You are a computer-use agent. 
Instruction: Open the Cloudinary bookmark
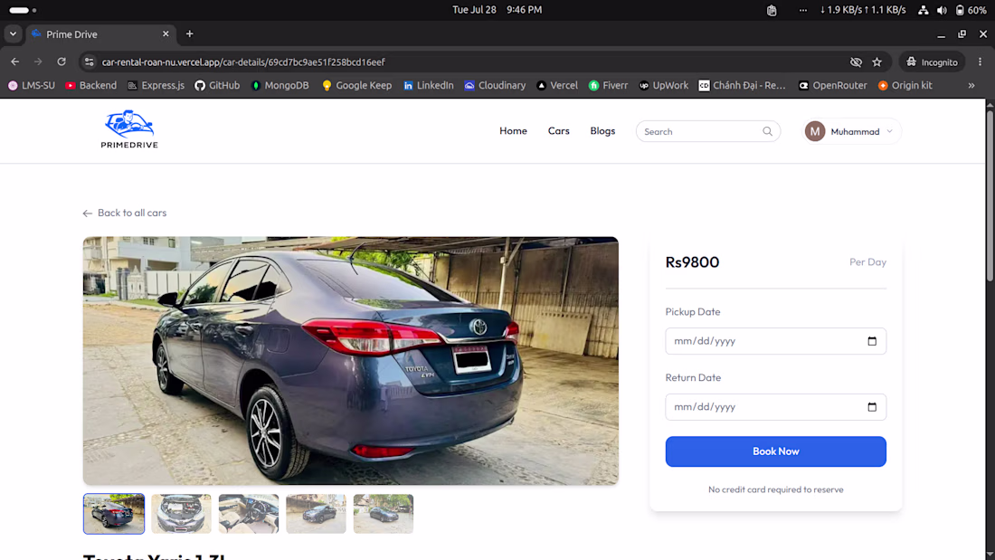click(495, 85)
